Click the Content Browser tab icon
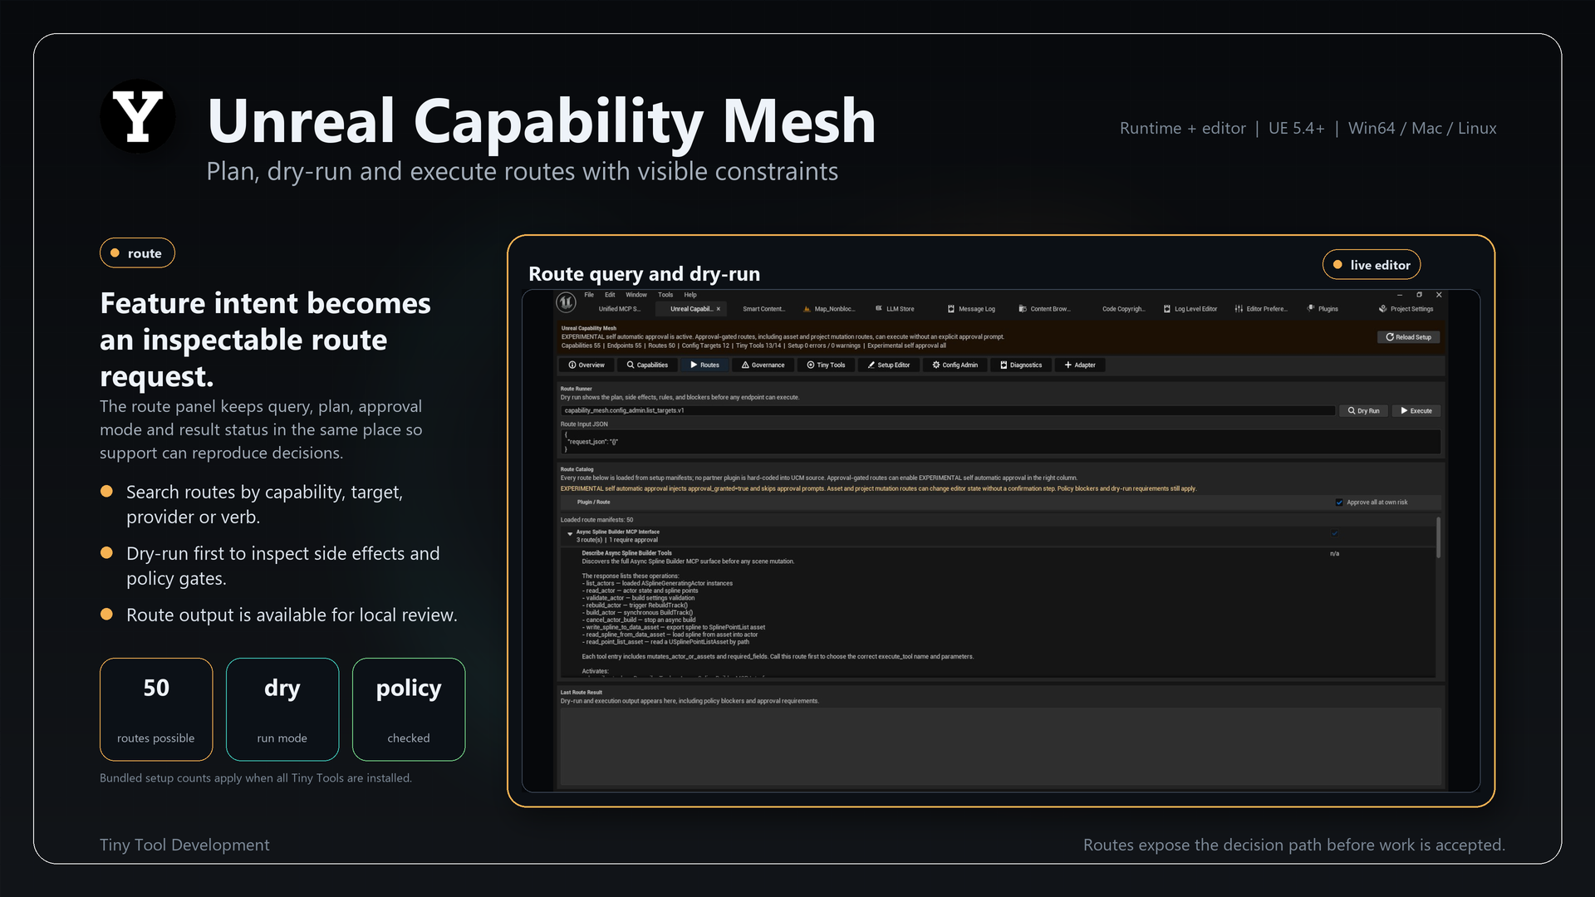This screenshot has width=1595, height=897. pyautogui.click(x=1023, y=309)
